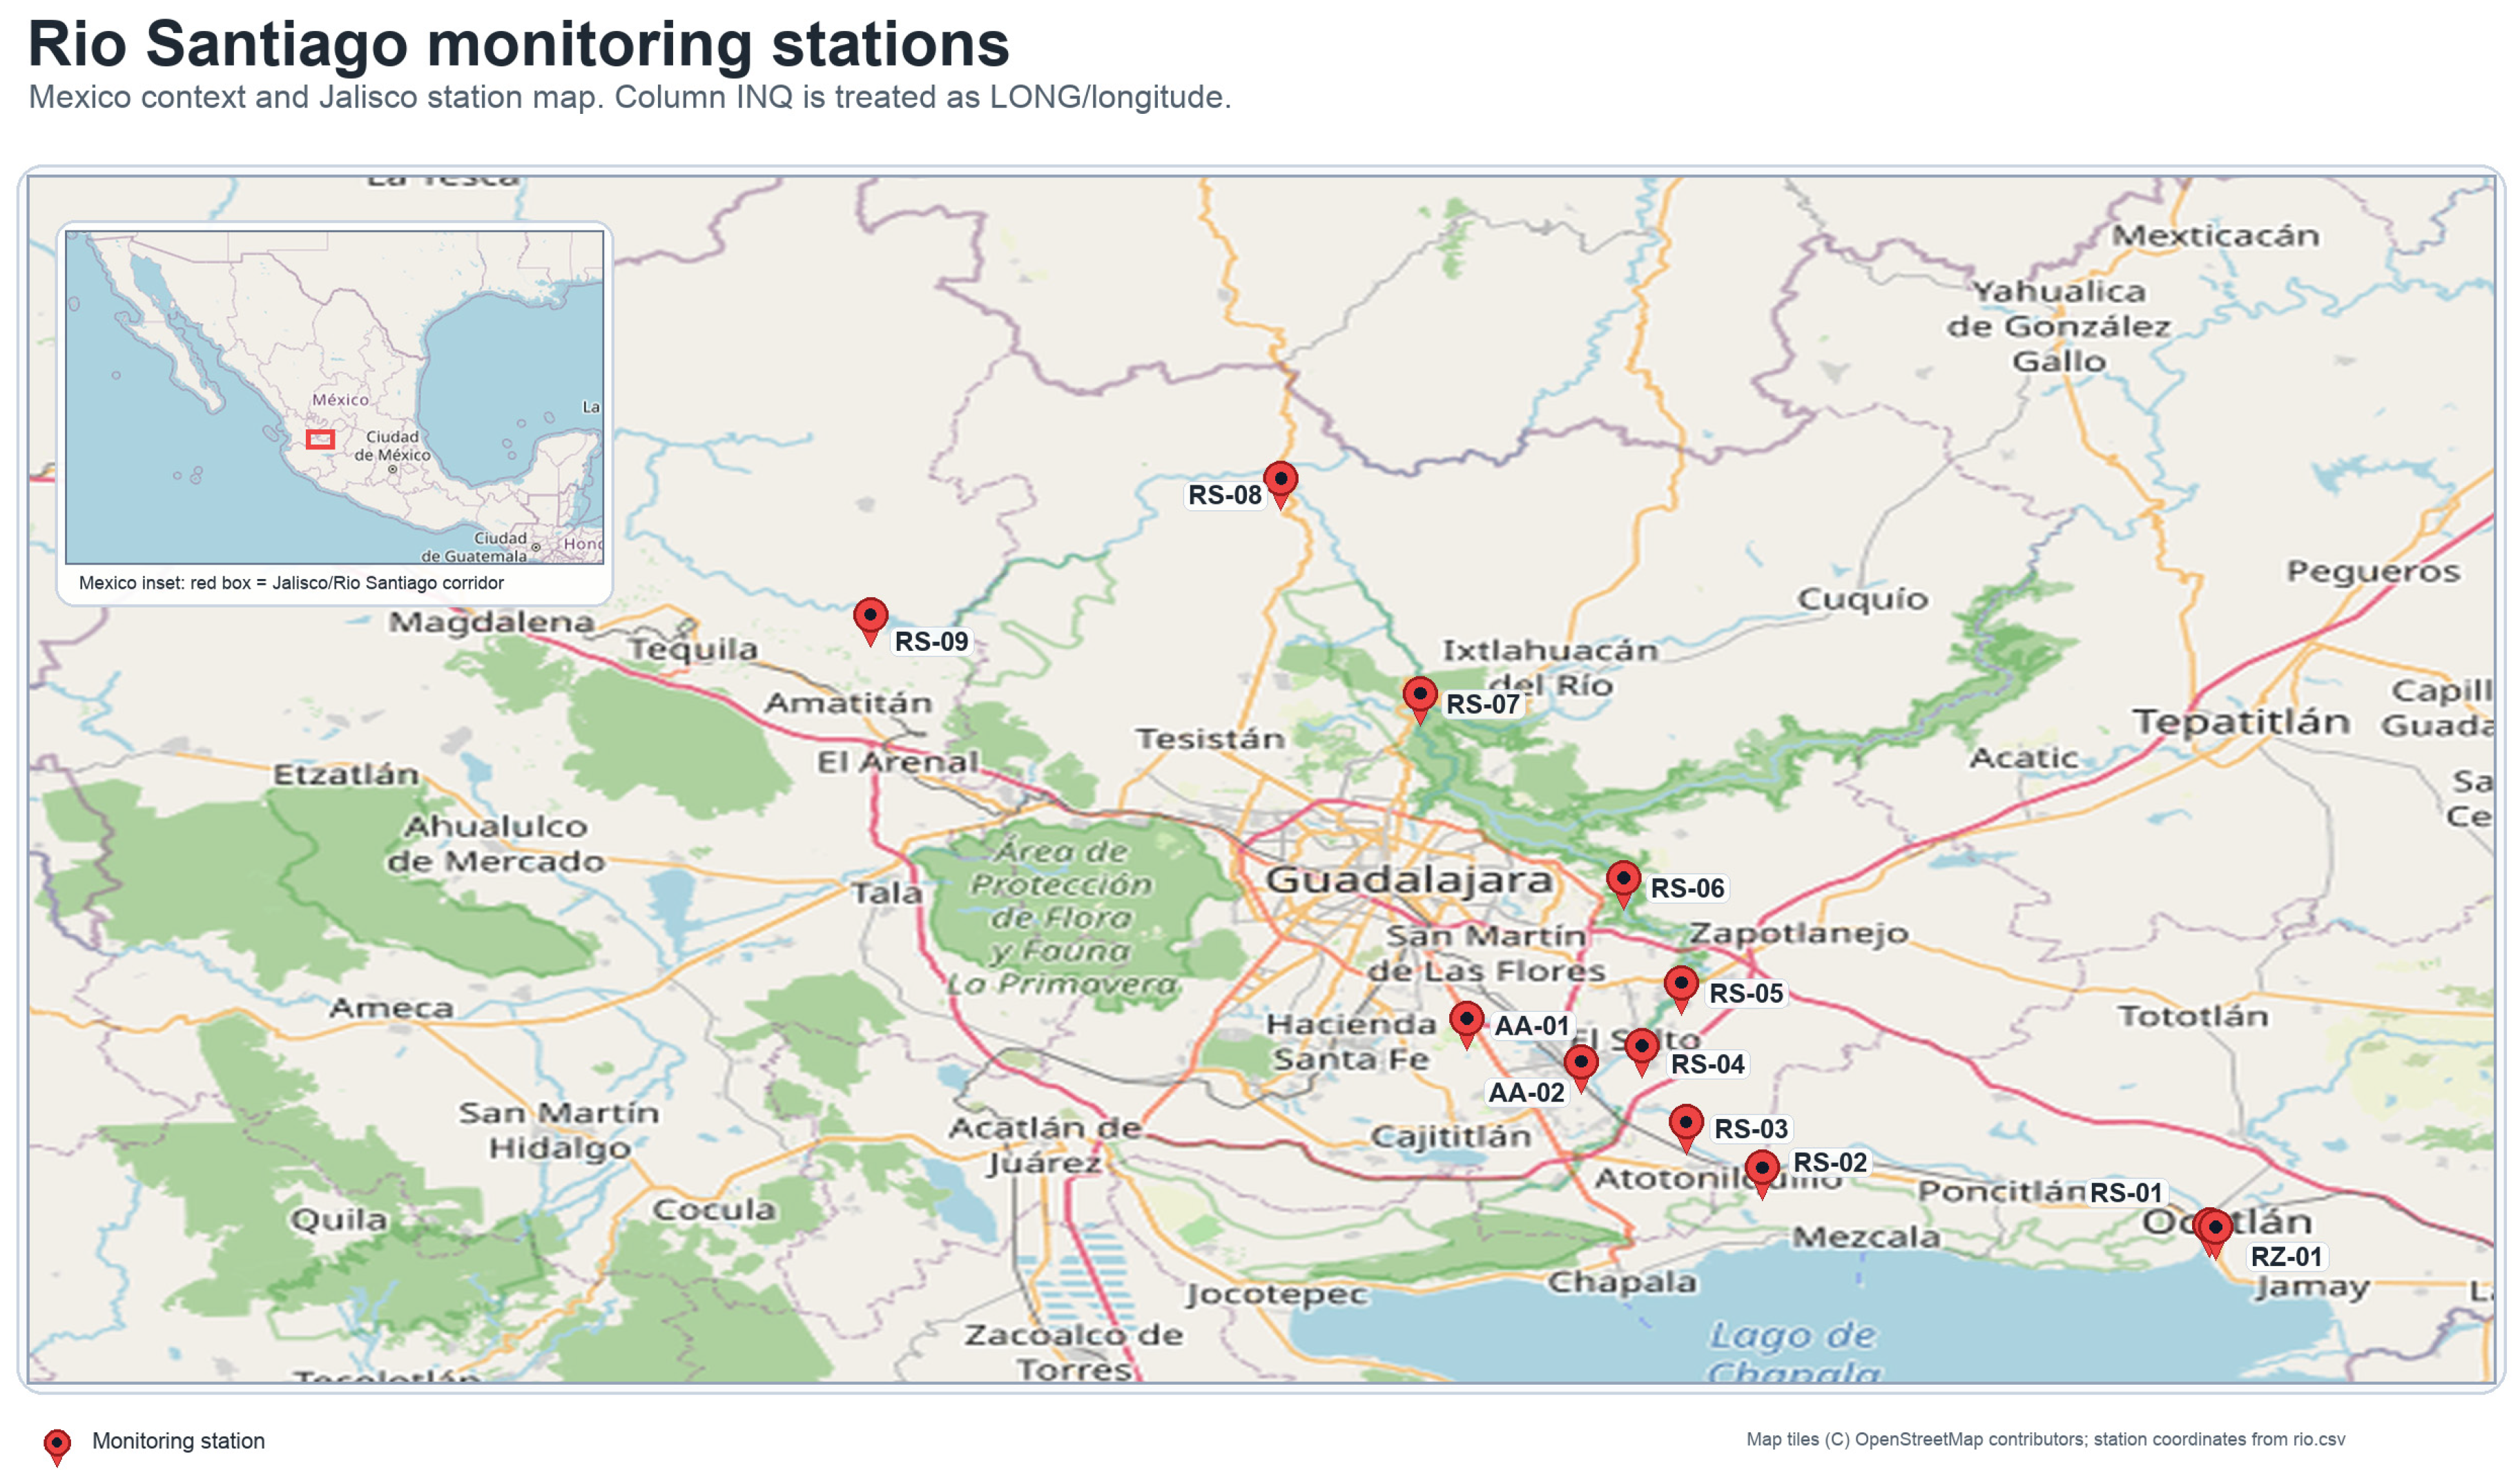Click the Acatic map label
Screen dimensions: 2520x1482
click(2024, 758)
